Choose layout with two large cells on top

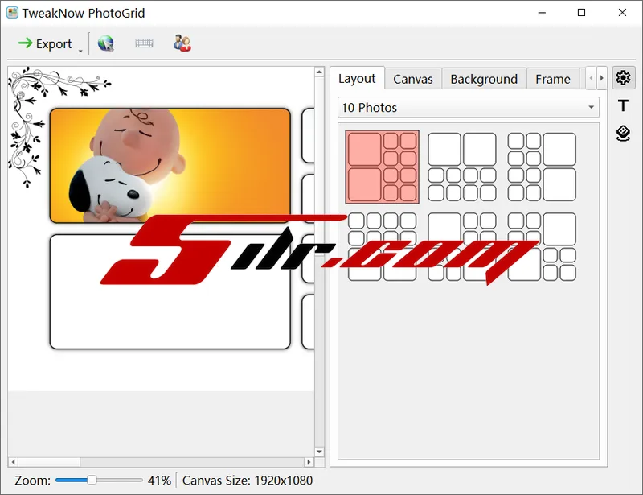point(462,167)
